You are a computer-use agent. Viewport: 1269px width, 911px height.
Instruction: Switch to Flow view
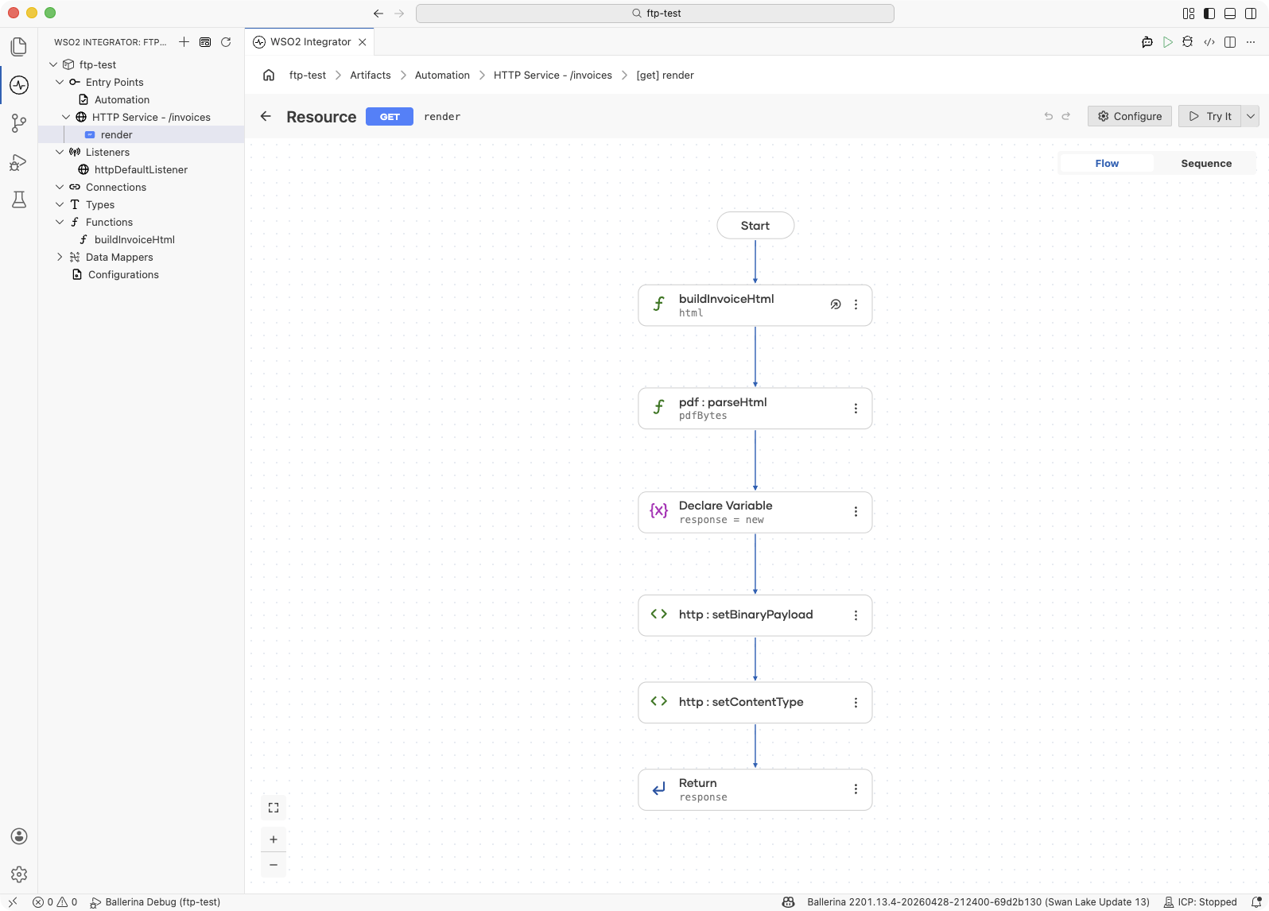click(x=1107, y=163)
